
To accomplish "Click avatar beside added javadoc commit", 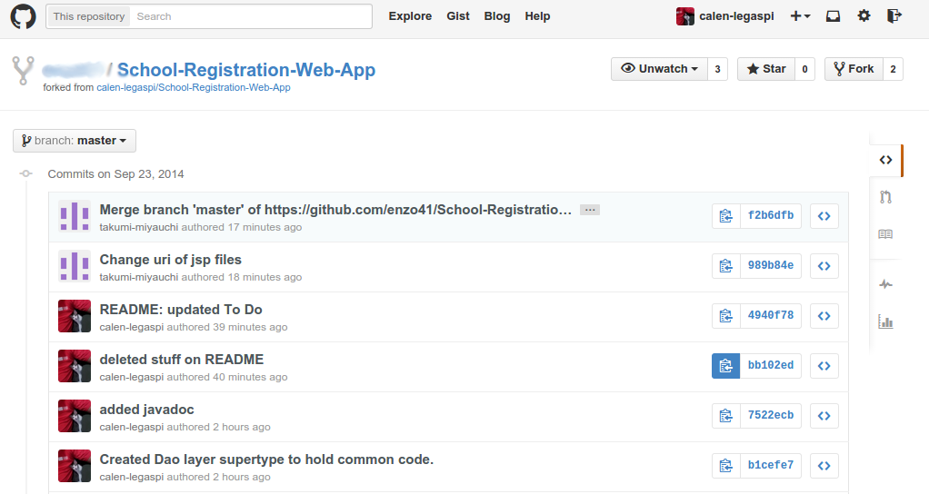I will pos(75,415).
